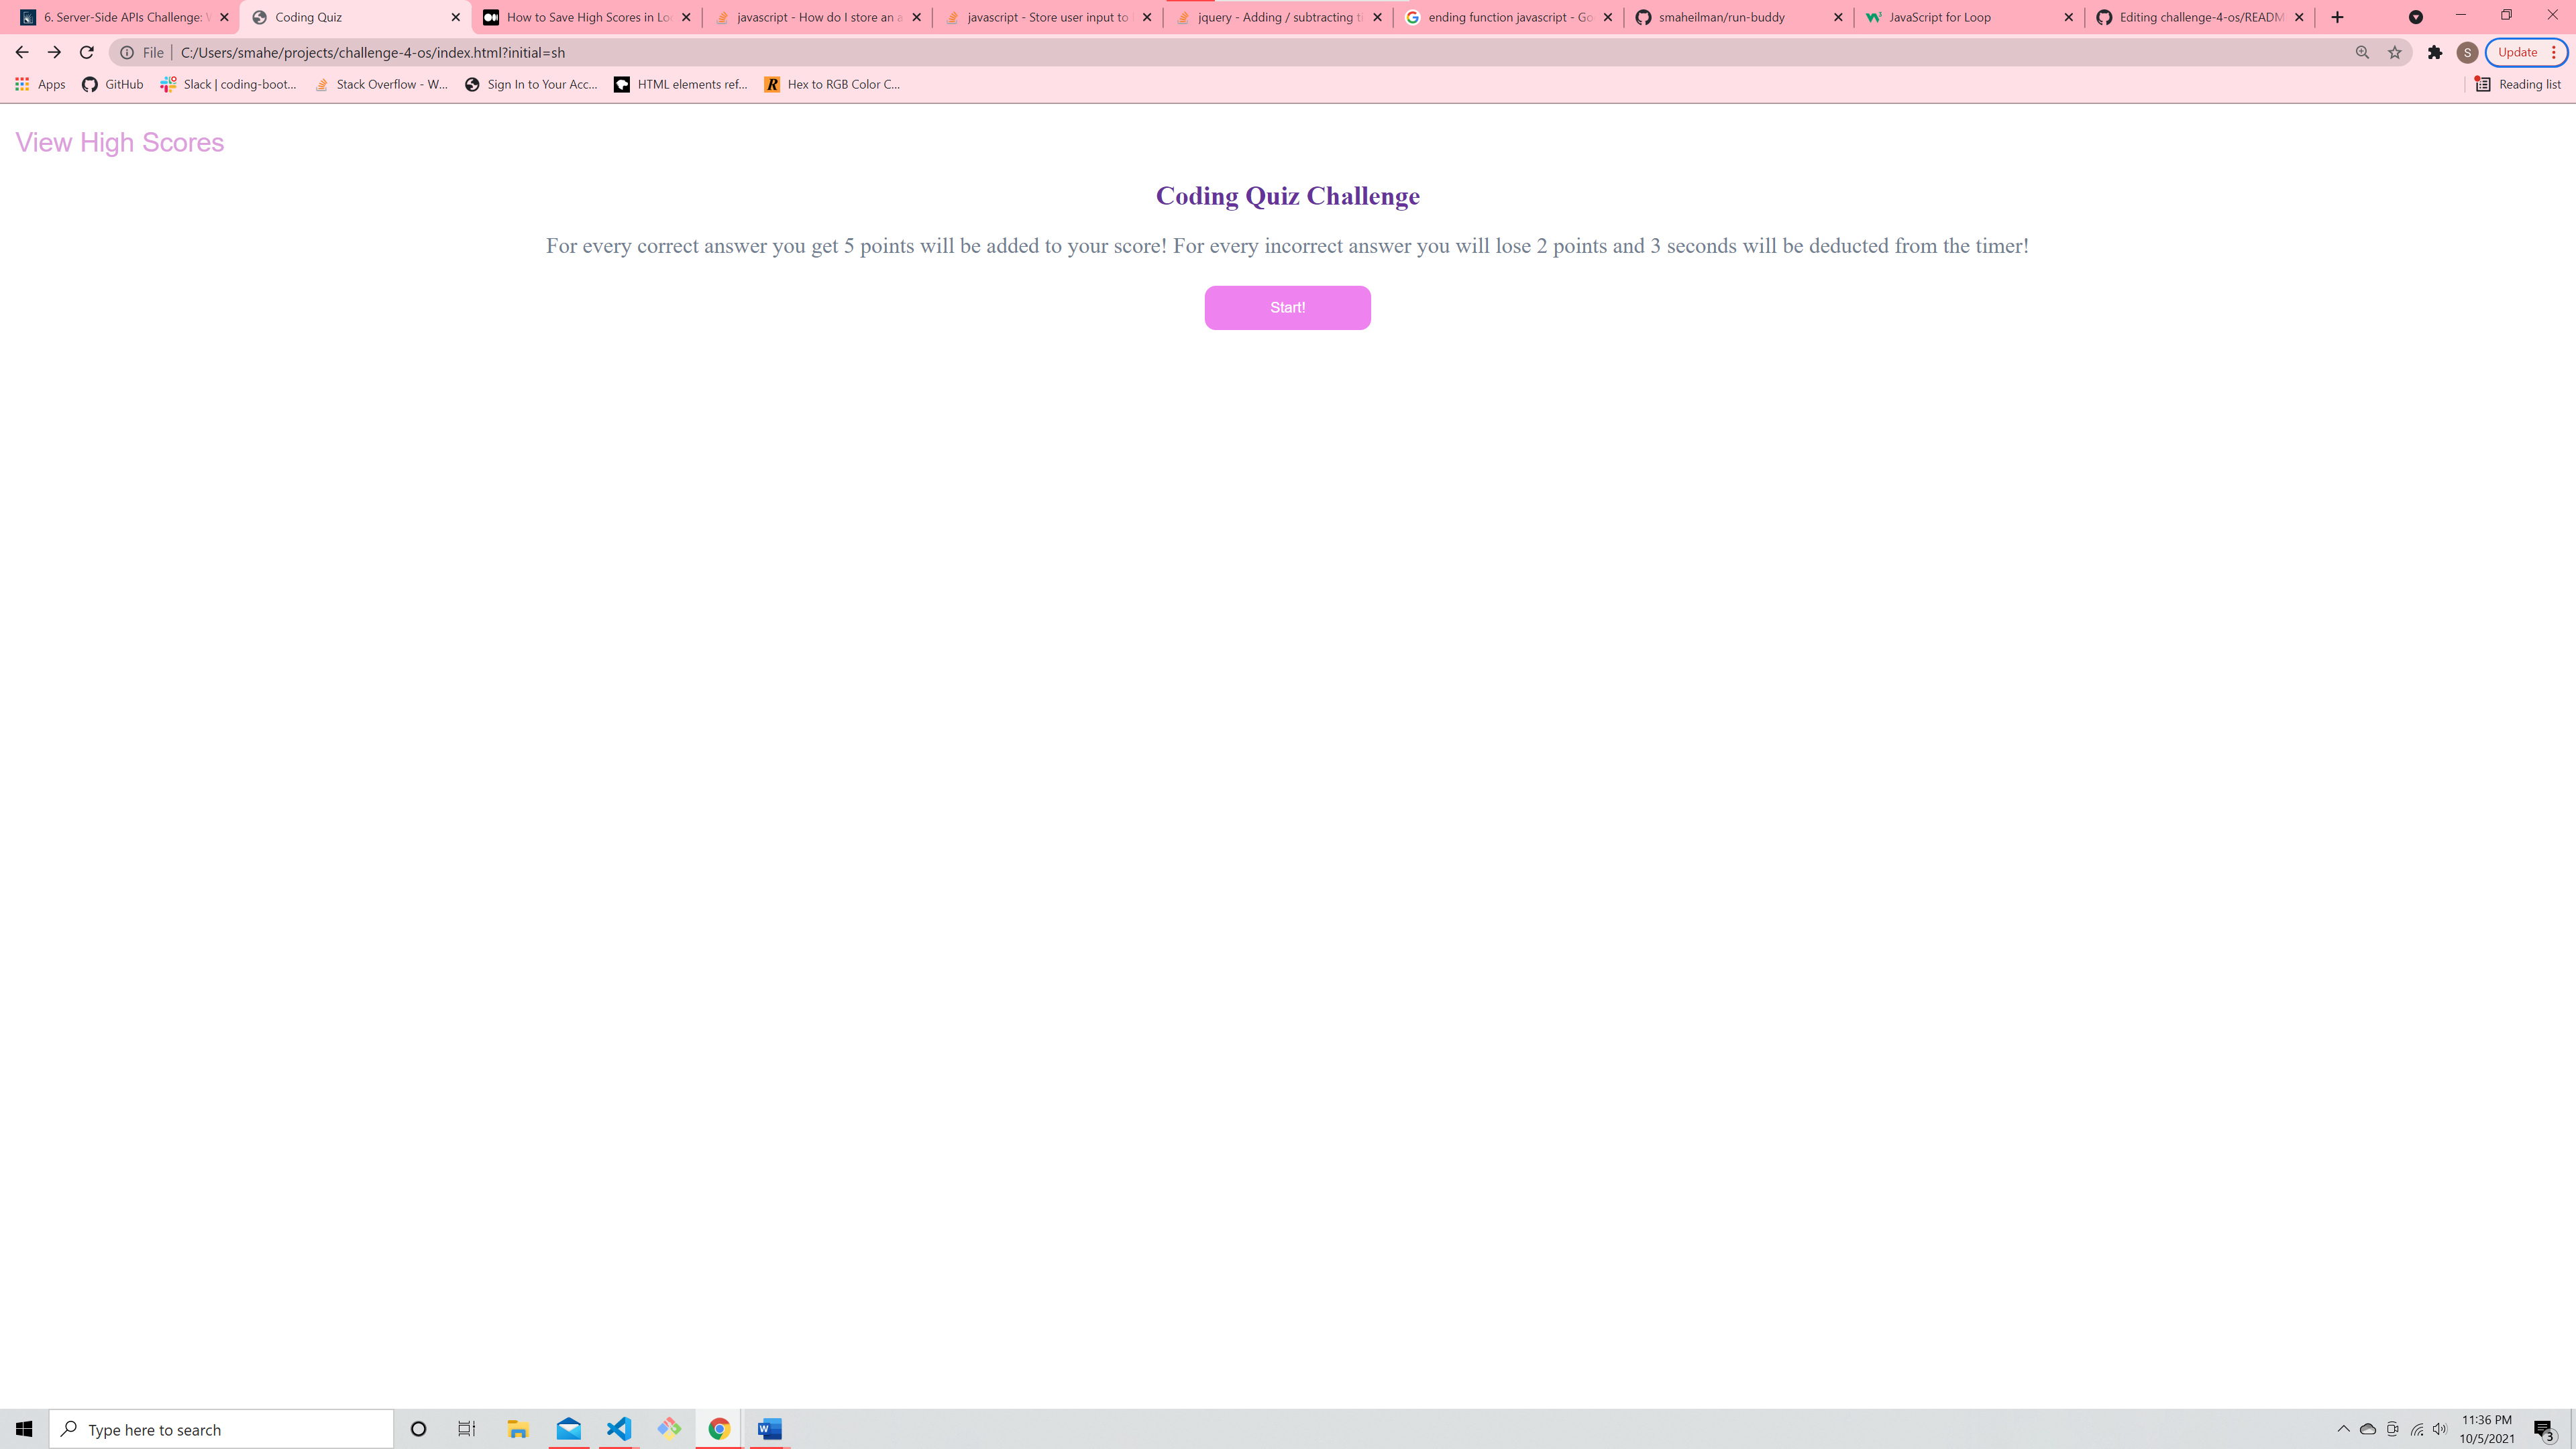Click the View High Scores link

click(120, 142)
